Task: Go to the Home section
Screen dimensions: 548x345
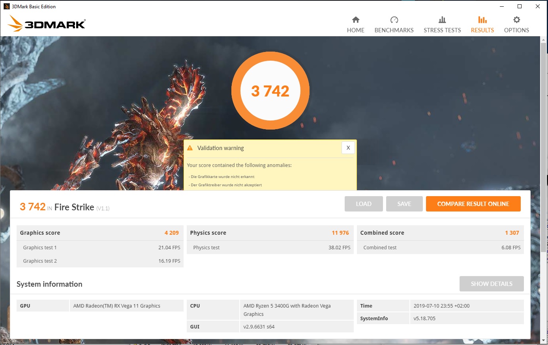Action: pos(355,24)
